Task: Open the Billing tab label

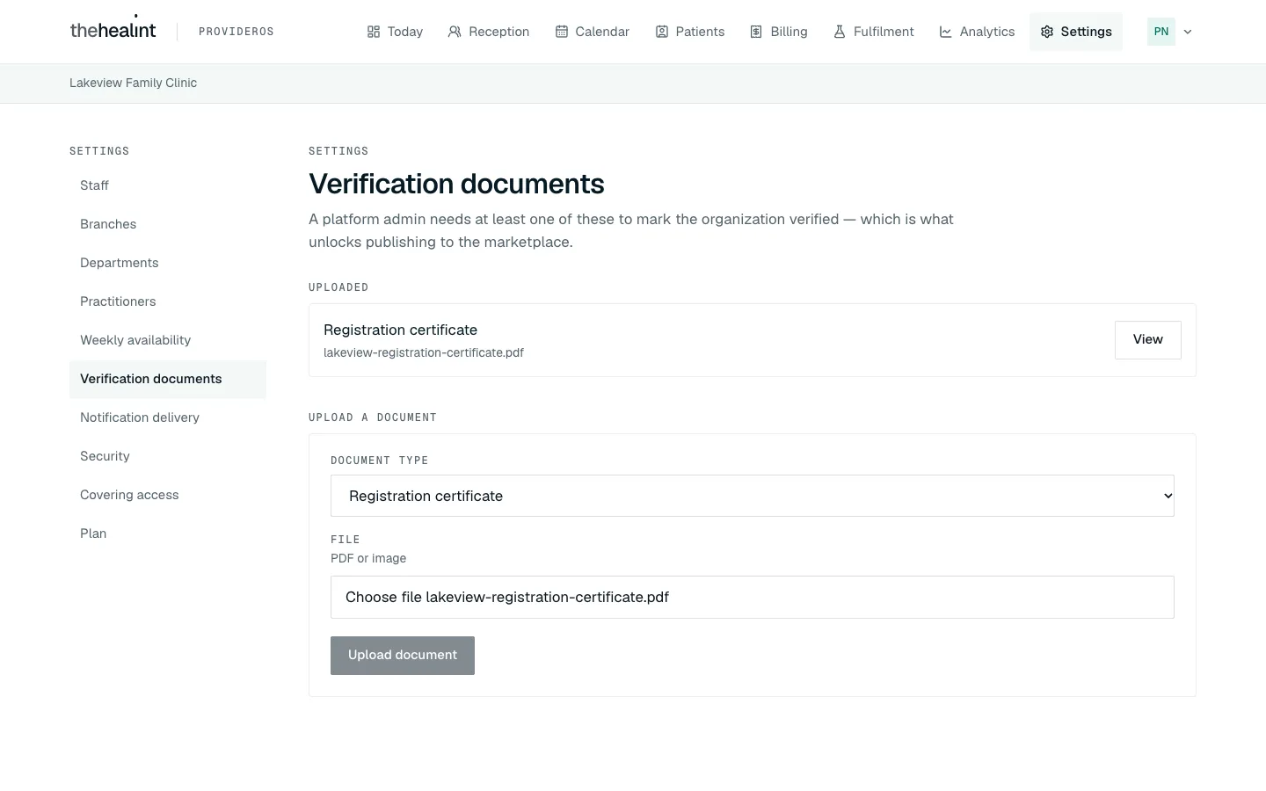Action: tap(789, 32)
